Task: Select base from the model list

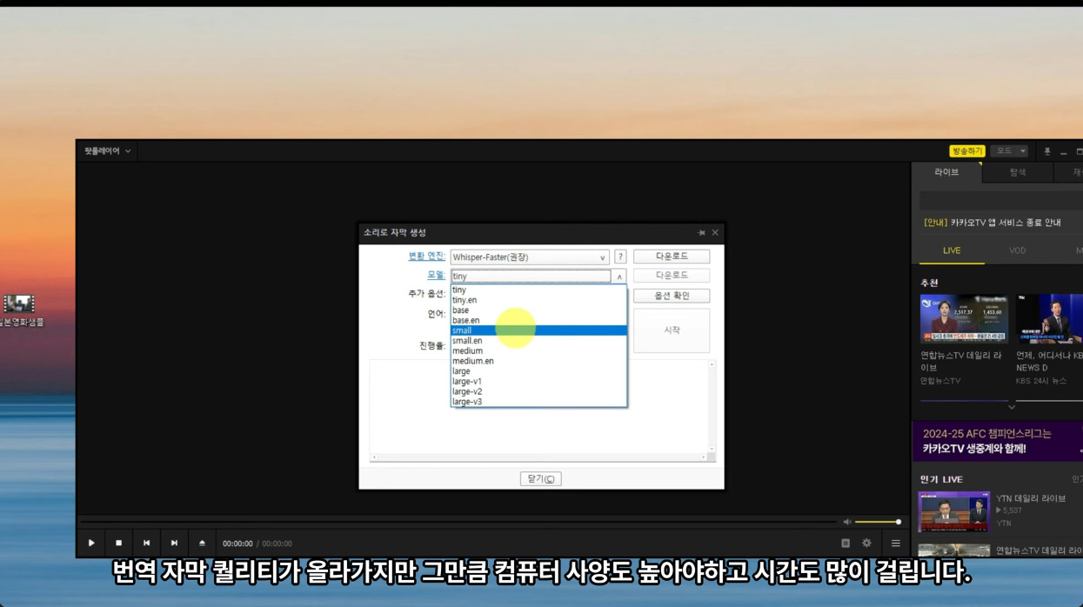Action: pyautogui.click(x=538, y=310)
